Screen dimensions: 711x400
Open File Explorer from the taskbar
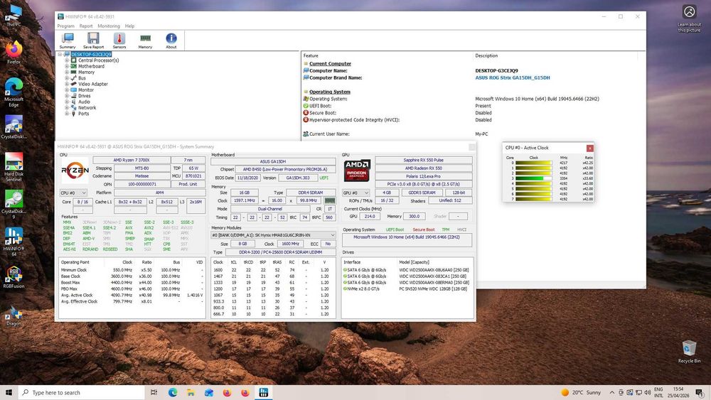(191, 392)
